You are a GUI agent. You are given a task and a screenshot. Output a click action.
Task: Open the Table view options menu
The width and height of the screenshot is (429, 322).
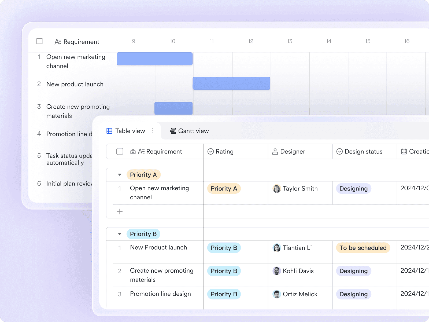(153, 131)
